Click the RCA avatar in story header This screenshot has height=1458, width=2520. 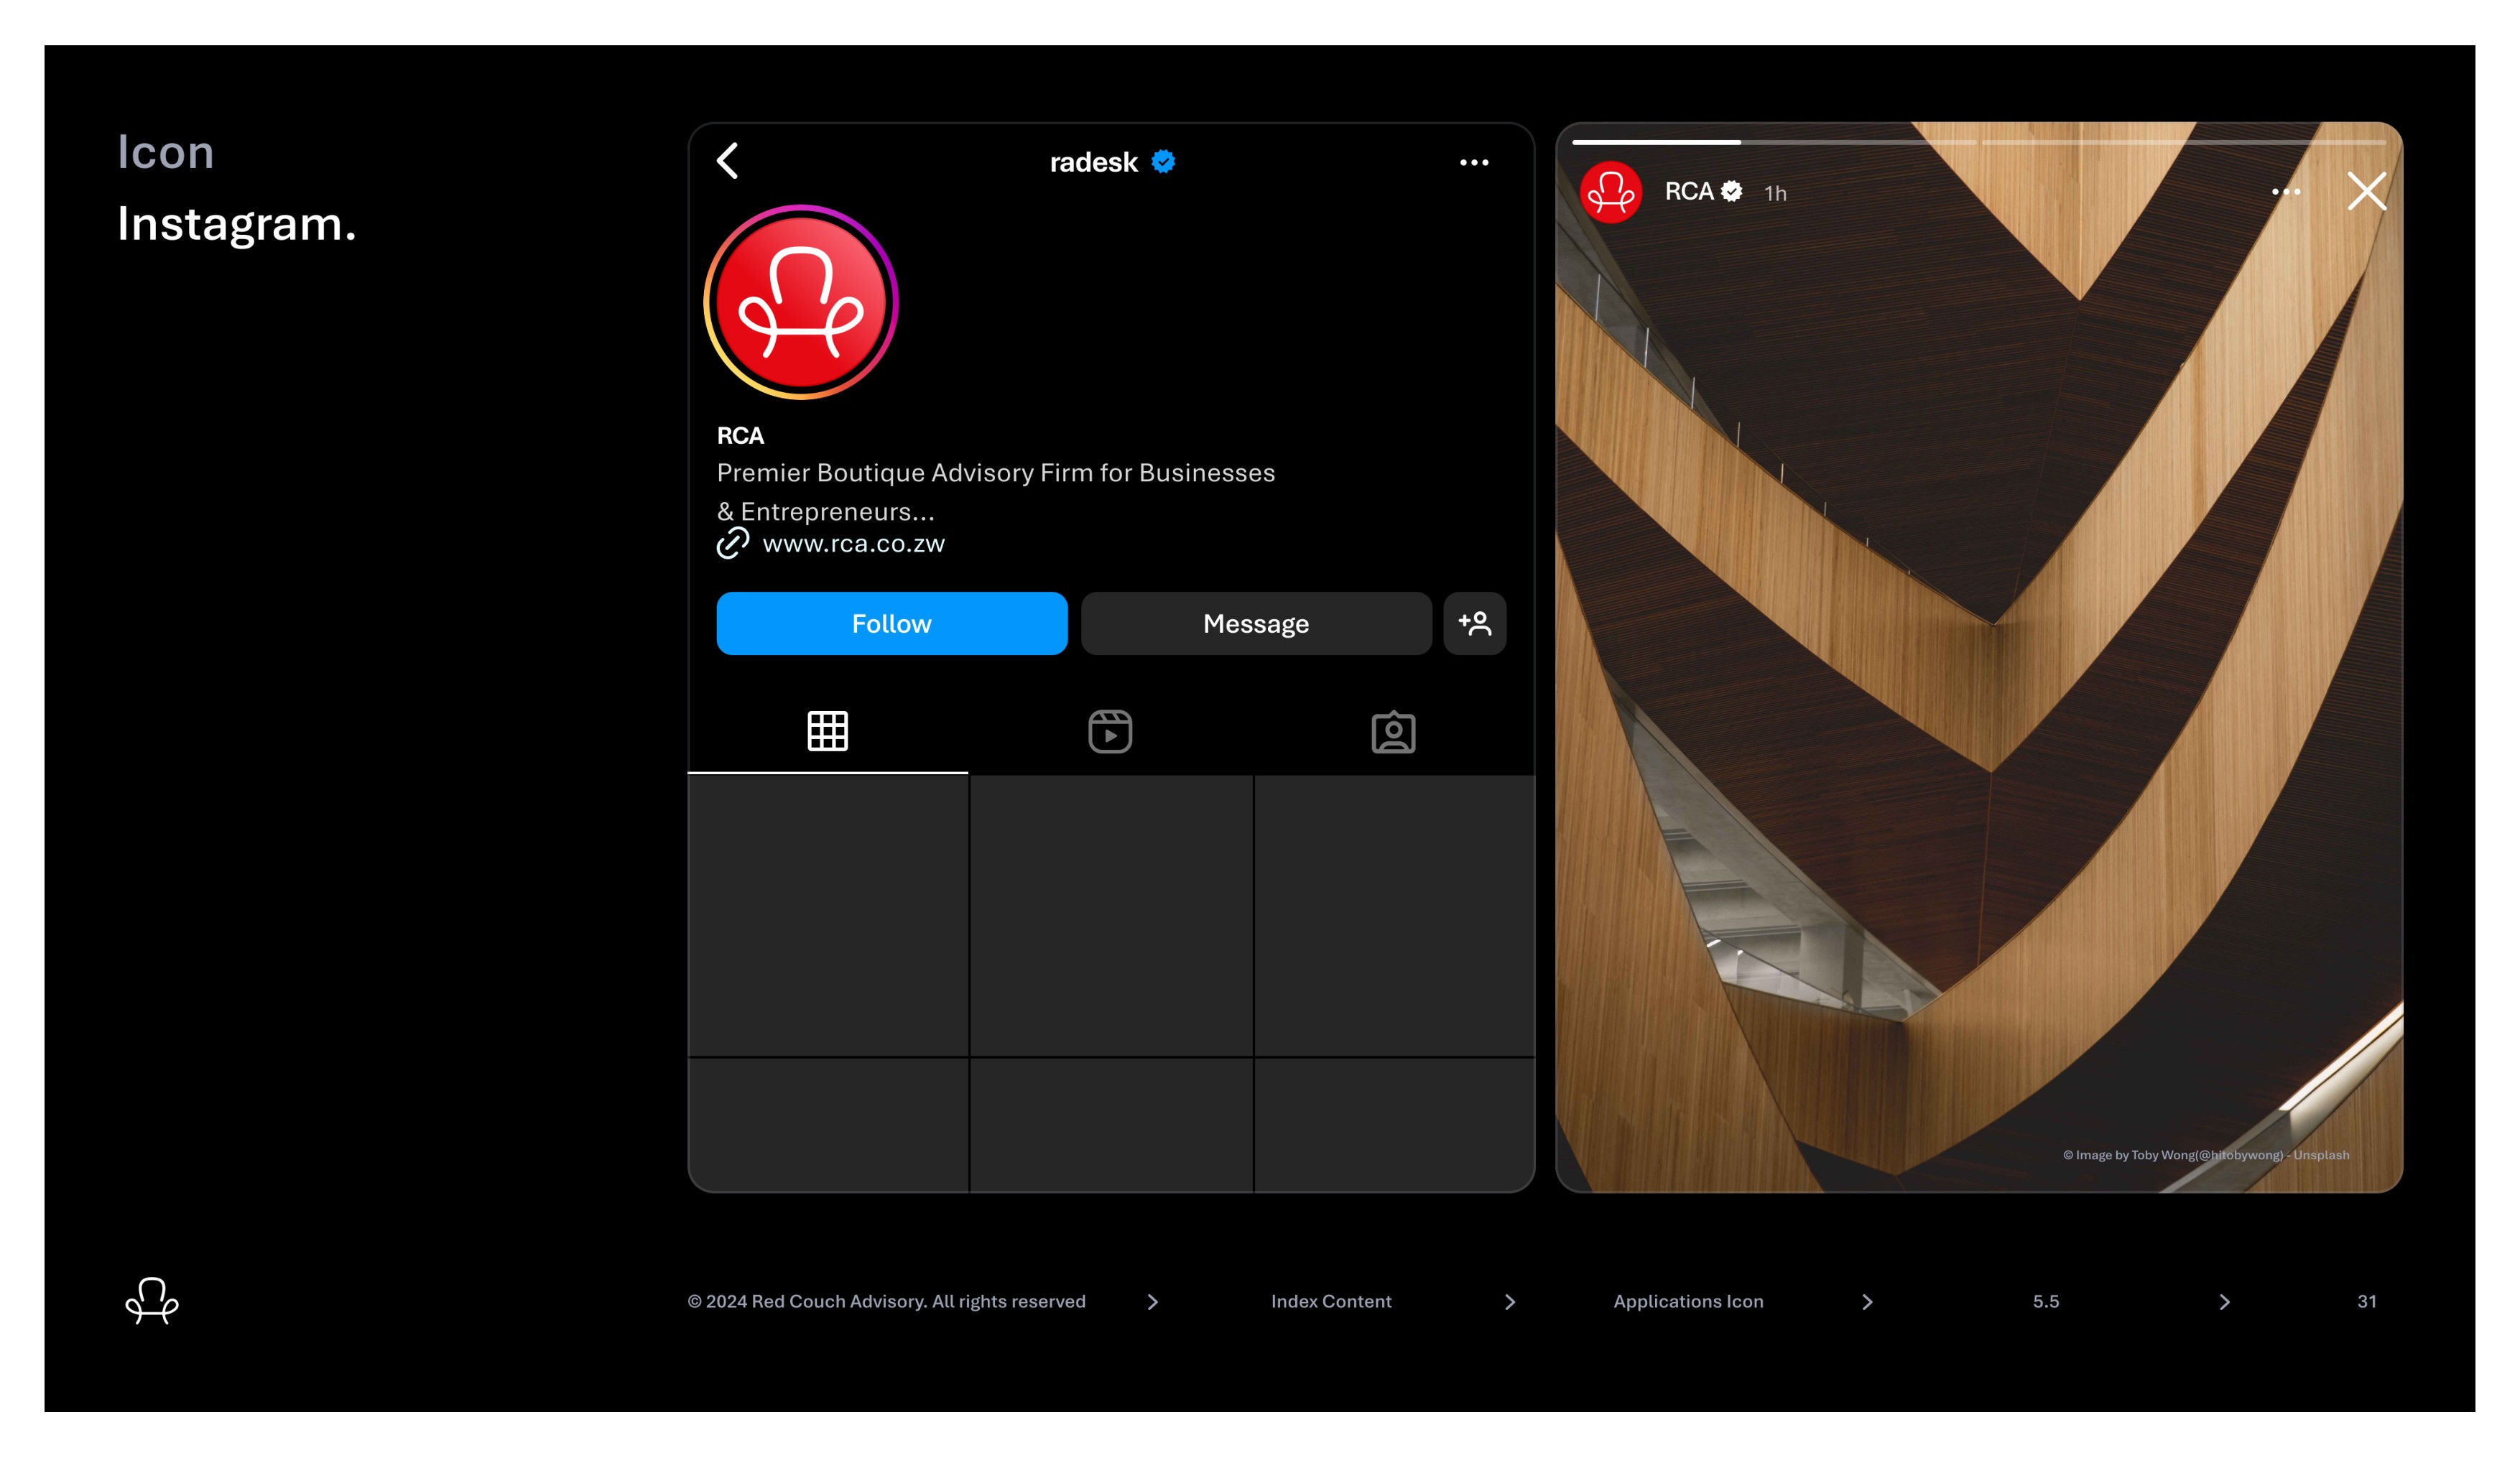coord(1610,192)
